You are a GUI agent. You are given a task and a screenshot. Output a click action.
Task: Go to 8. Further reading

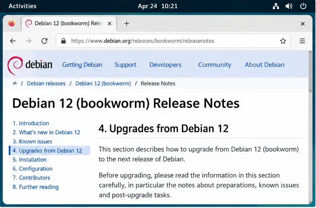[35, 187]
